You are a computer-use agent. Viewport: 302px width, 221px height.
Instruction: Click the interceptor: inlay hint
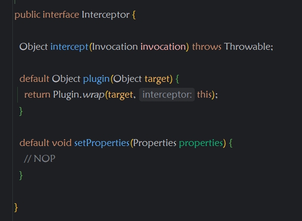[167, 94]
